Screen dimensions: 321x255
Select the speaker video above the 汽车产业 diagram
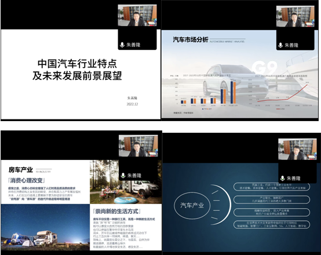[x=297, y=150]
